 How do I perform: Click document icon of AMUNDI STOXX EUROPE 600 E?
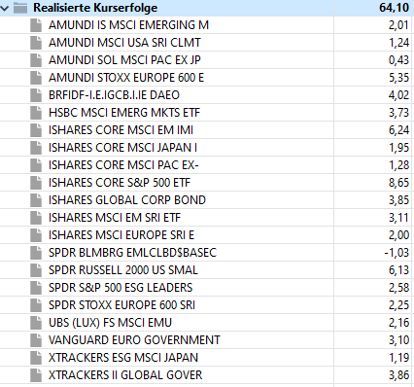pos(36,78)
